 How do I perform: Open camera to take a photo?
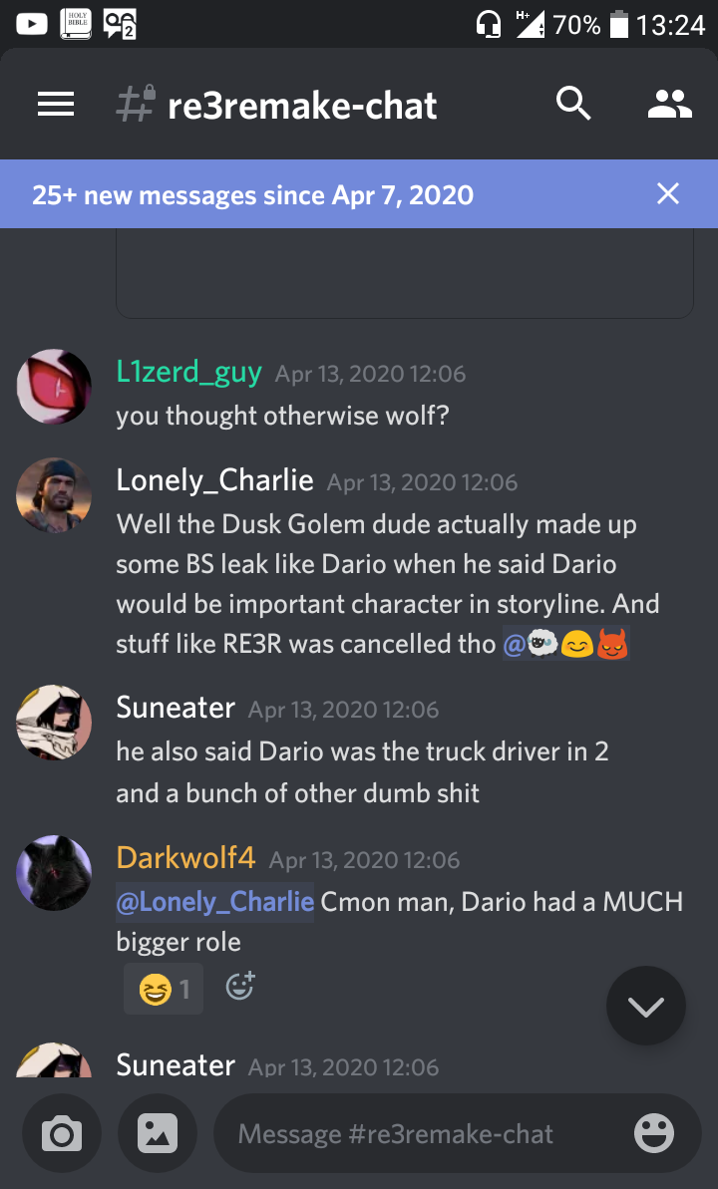62,1134
